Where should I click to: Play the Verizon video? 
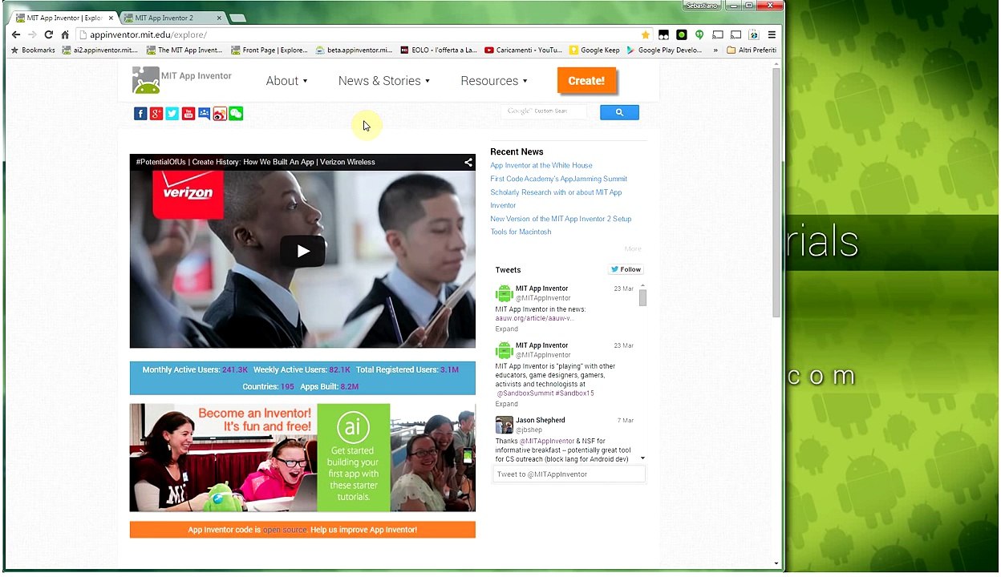click(302, 252)
